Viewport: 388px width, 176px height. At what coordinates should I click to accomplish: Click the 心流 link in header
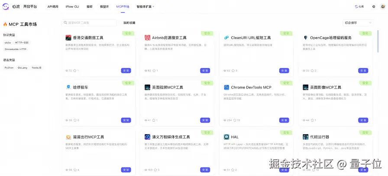click(x=359, y=6)
